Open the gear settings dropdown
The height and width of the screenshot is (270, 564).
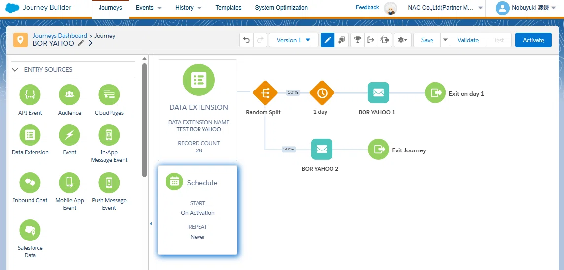[x=402, y=40]
